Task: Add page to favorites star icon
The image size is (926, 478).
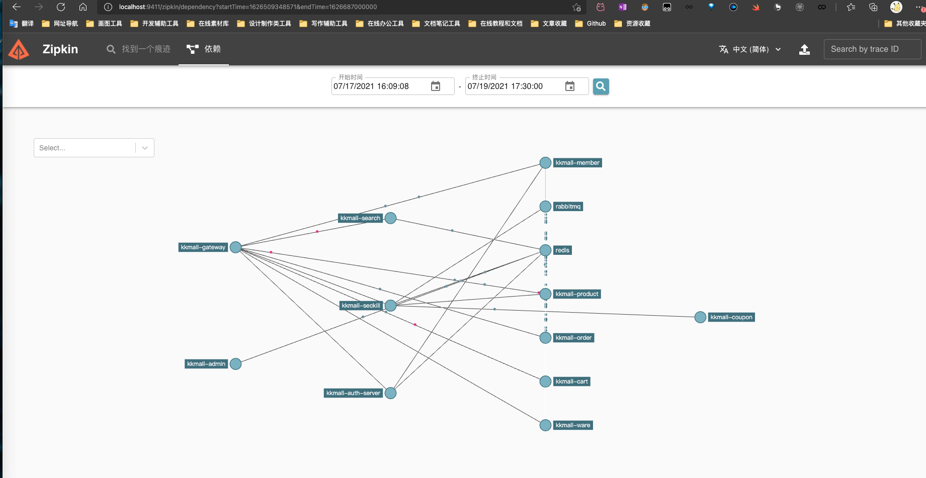Action: click(576, 7)
